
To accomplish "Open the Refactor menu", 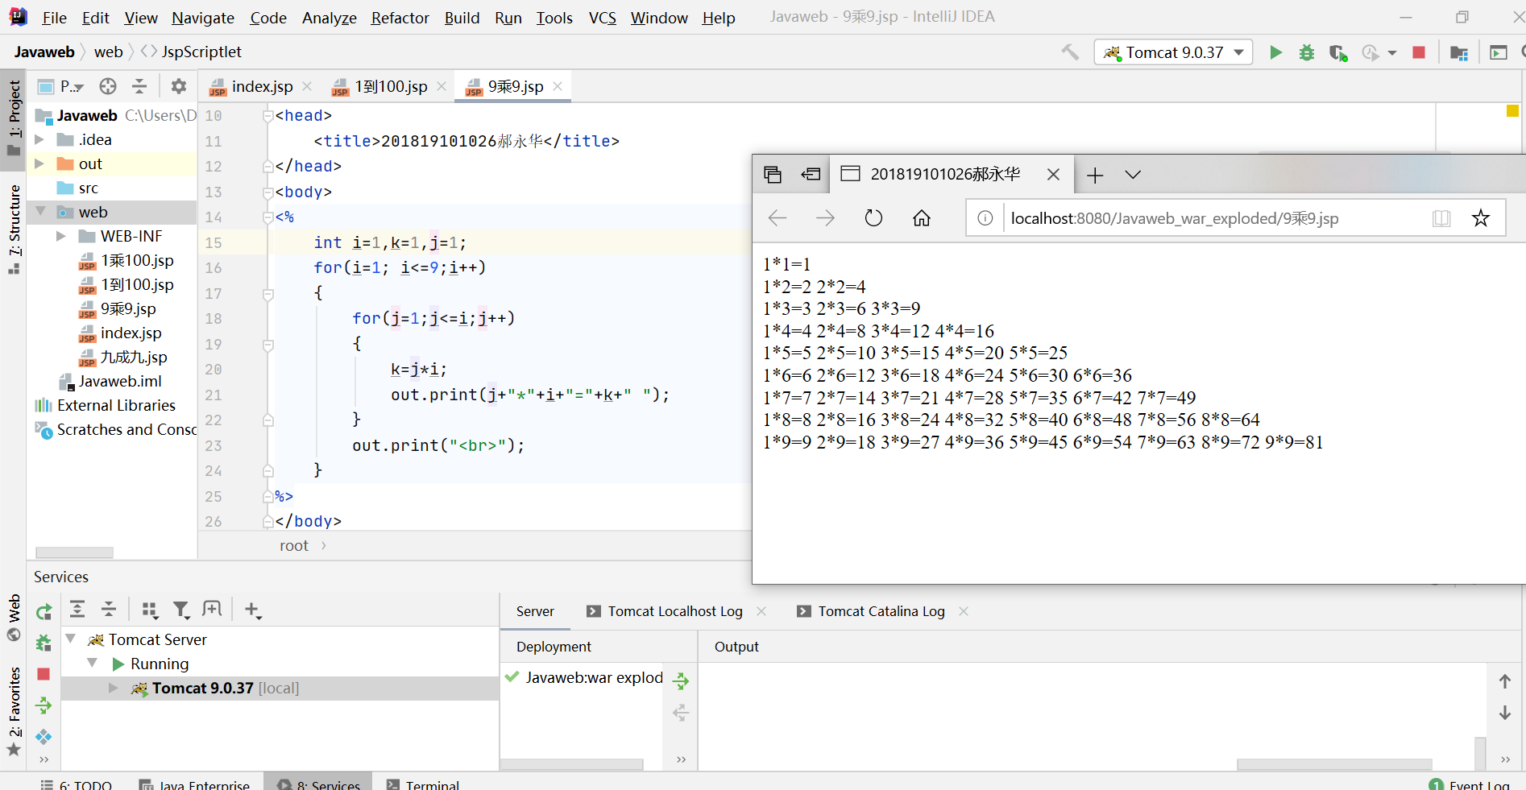I will pyautogui.click(x=400, y=18).
